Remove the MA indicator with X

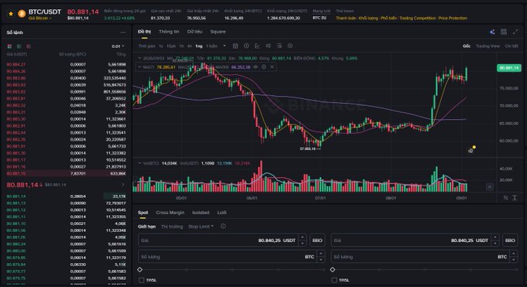click(272, 67)
